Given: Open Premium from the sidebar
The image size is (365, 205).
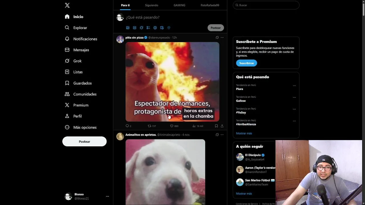Looking at the screenshot, I should click(x=77, y=105).
